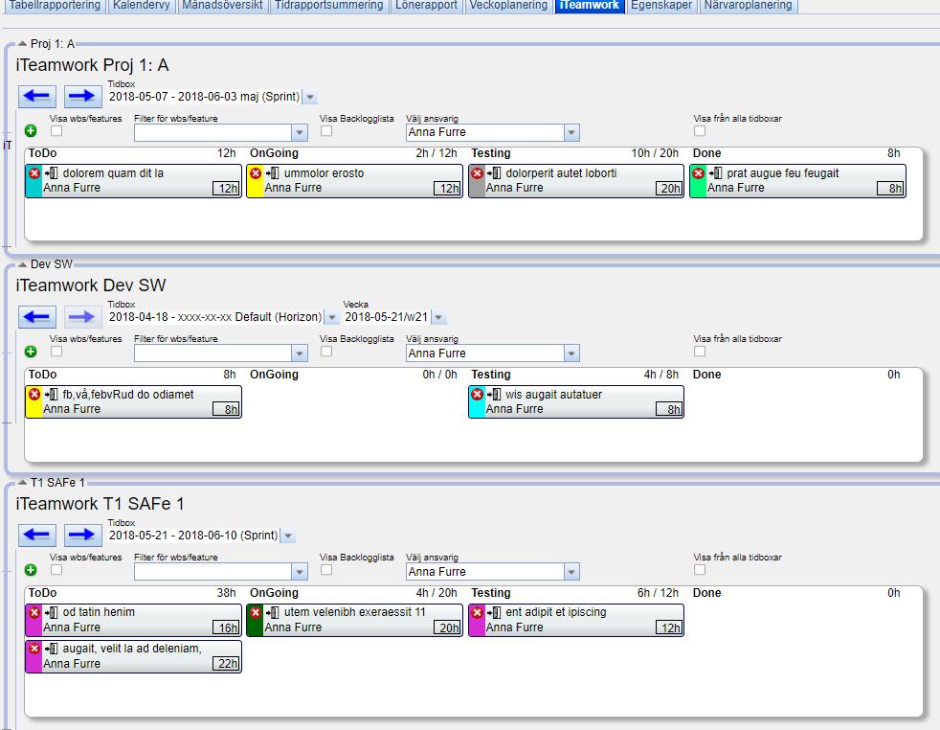Viewport: 940px width, 730px height.
Task: Collapse the Proj 1: A section
Action: 22,44
